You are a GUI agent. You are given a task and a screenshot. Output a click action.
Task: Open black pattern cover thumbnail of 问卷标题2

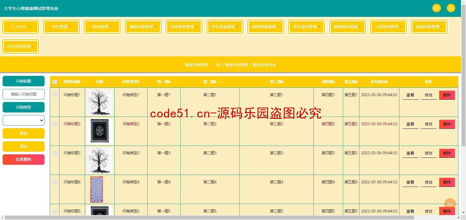tap(100, 131)
